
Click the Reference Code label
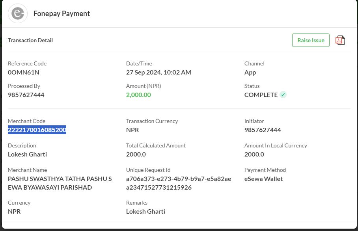[27, 63]
